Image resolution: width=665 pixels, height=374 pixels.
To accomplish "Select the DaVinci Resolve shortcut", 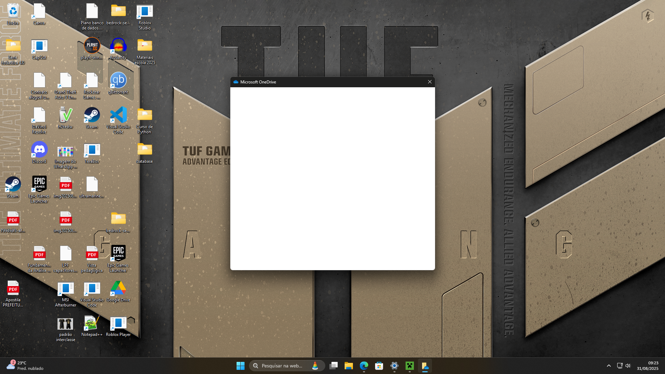I will pyautogui.click(x=39, y=121).
